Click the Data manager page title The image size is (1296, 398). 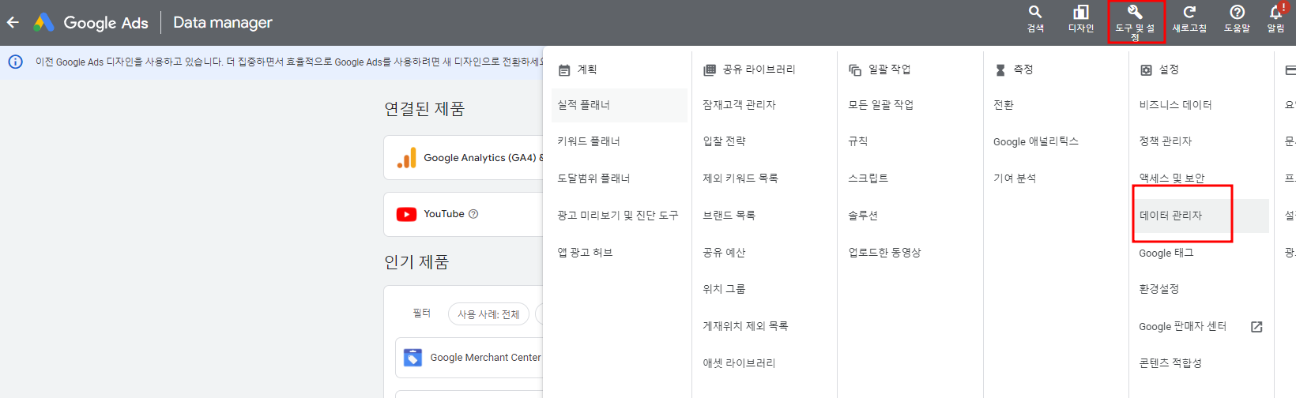(x=223, y=22)
